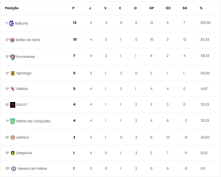Click the P points column header
The image size is (221, 177).
(73, 8)
